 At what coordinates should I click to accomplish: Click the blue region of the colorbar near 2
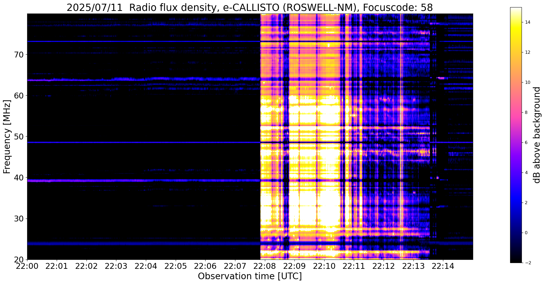pos(516,203)
